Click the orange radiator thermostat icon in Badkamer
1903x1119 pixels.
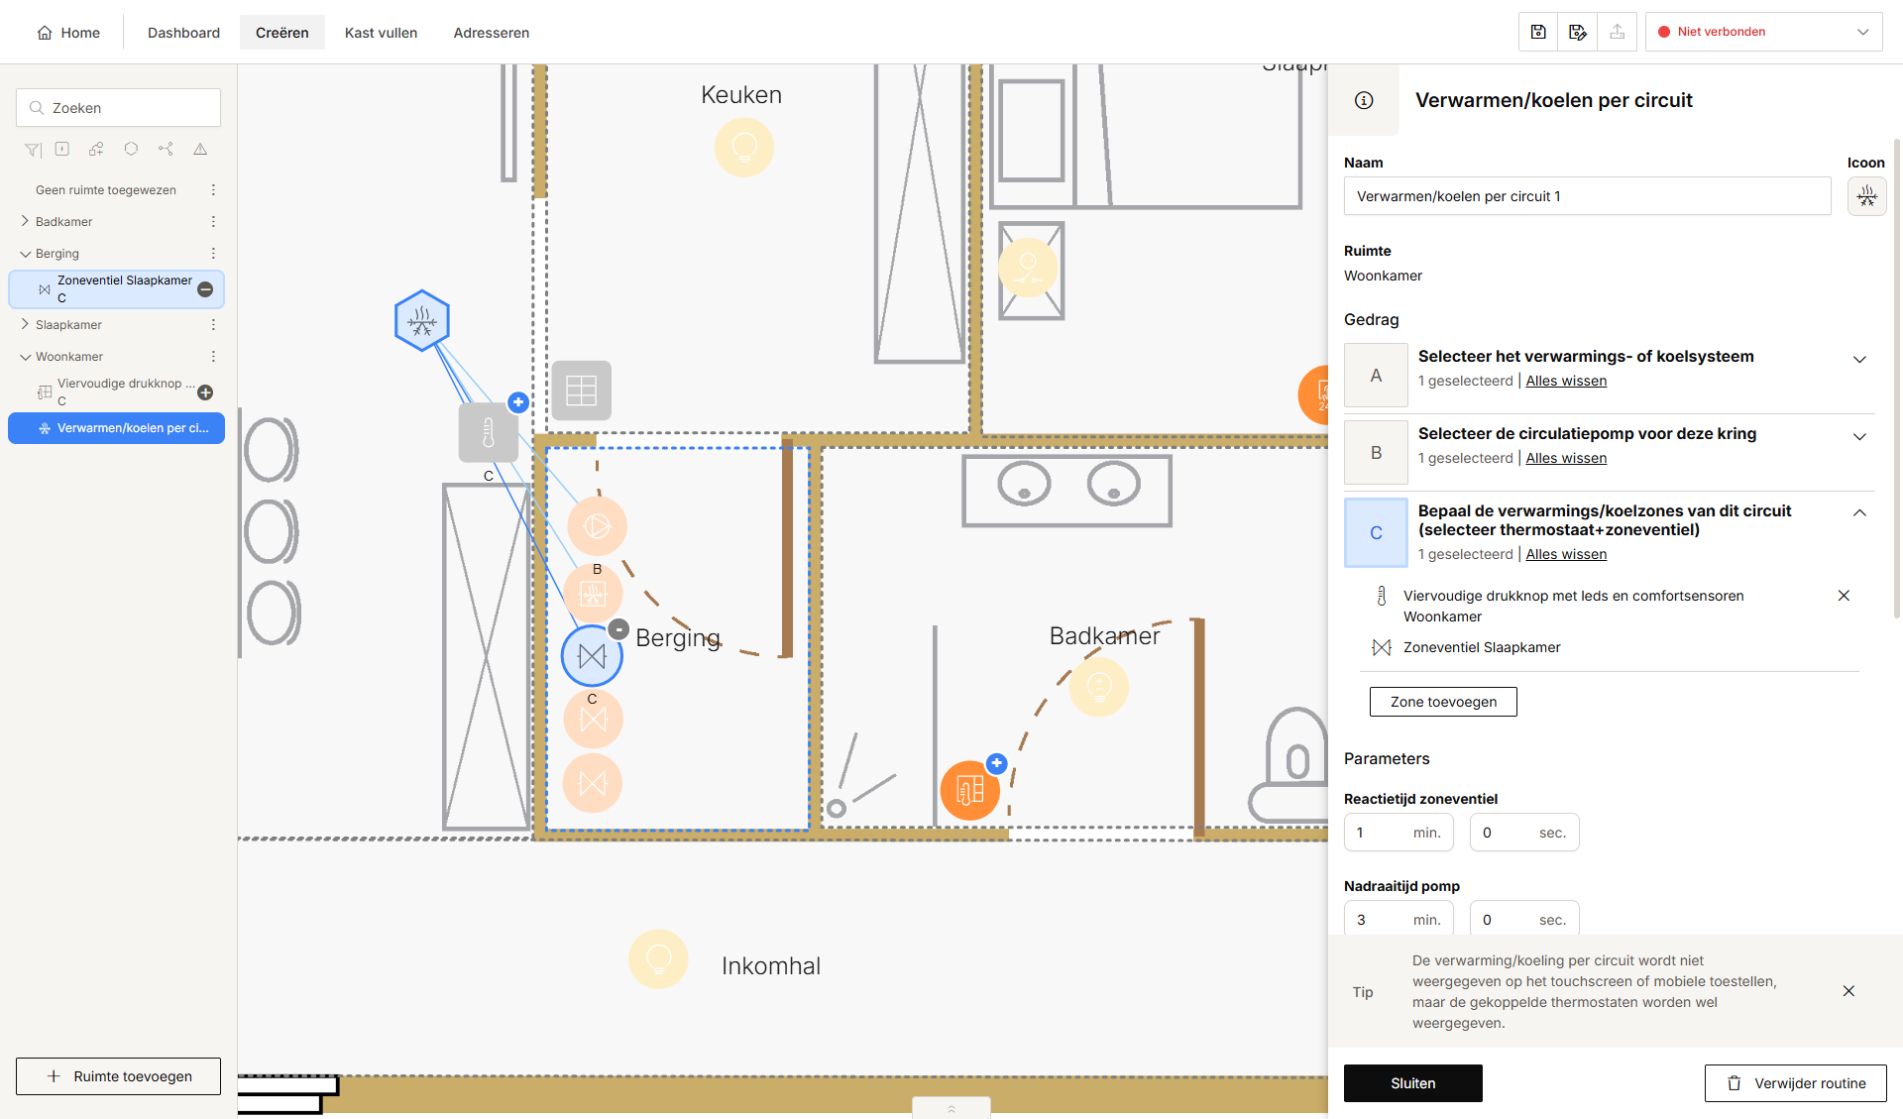969,790
